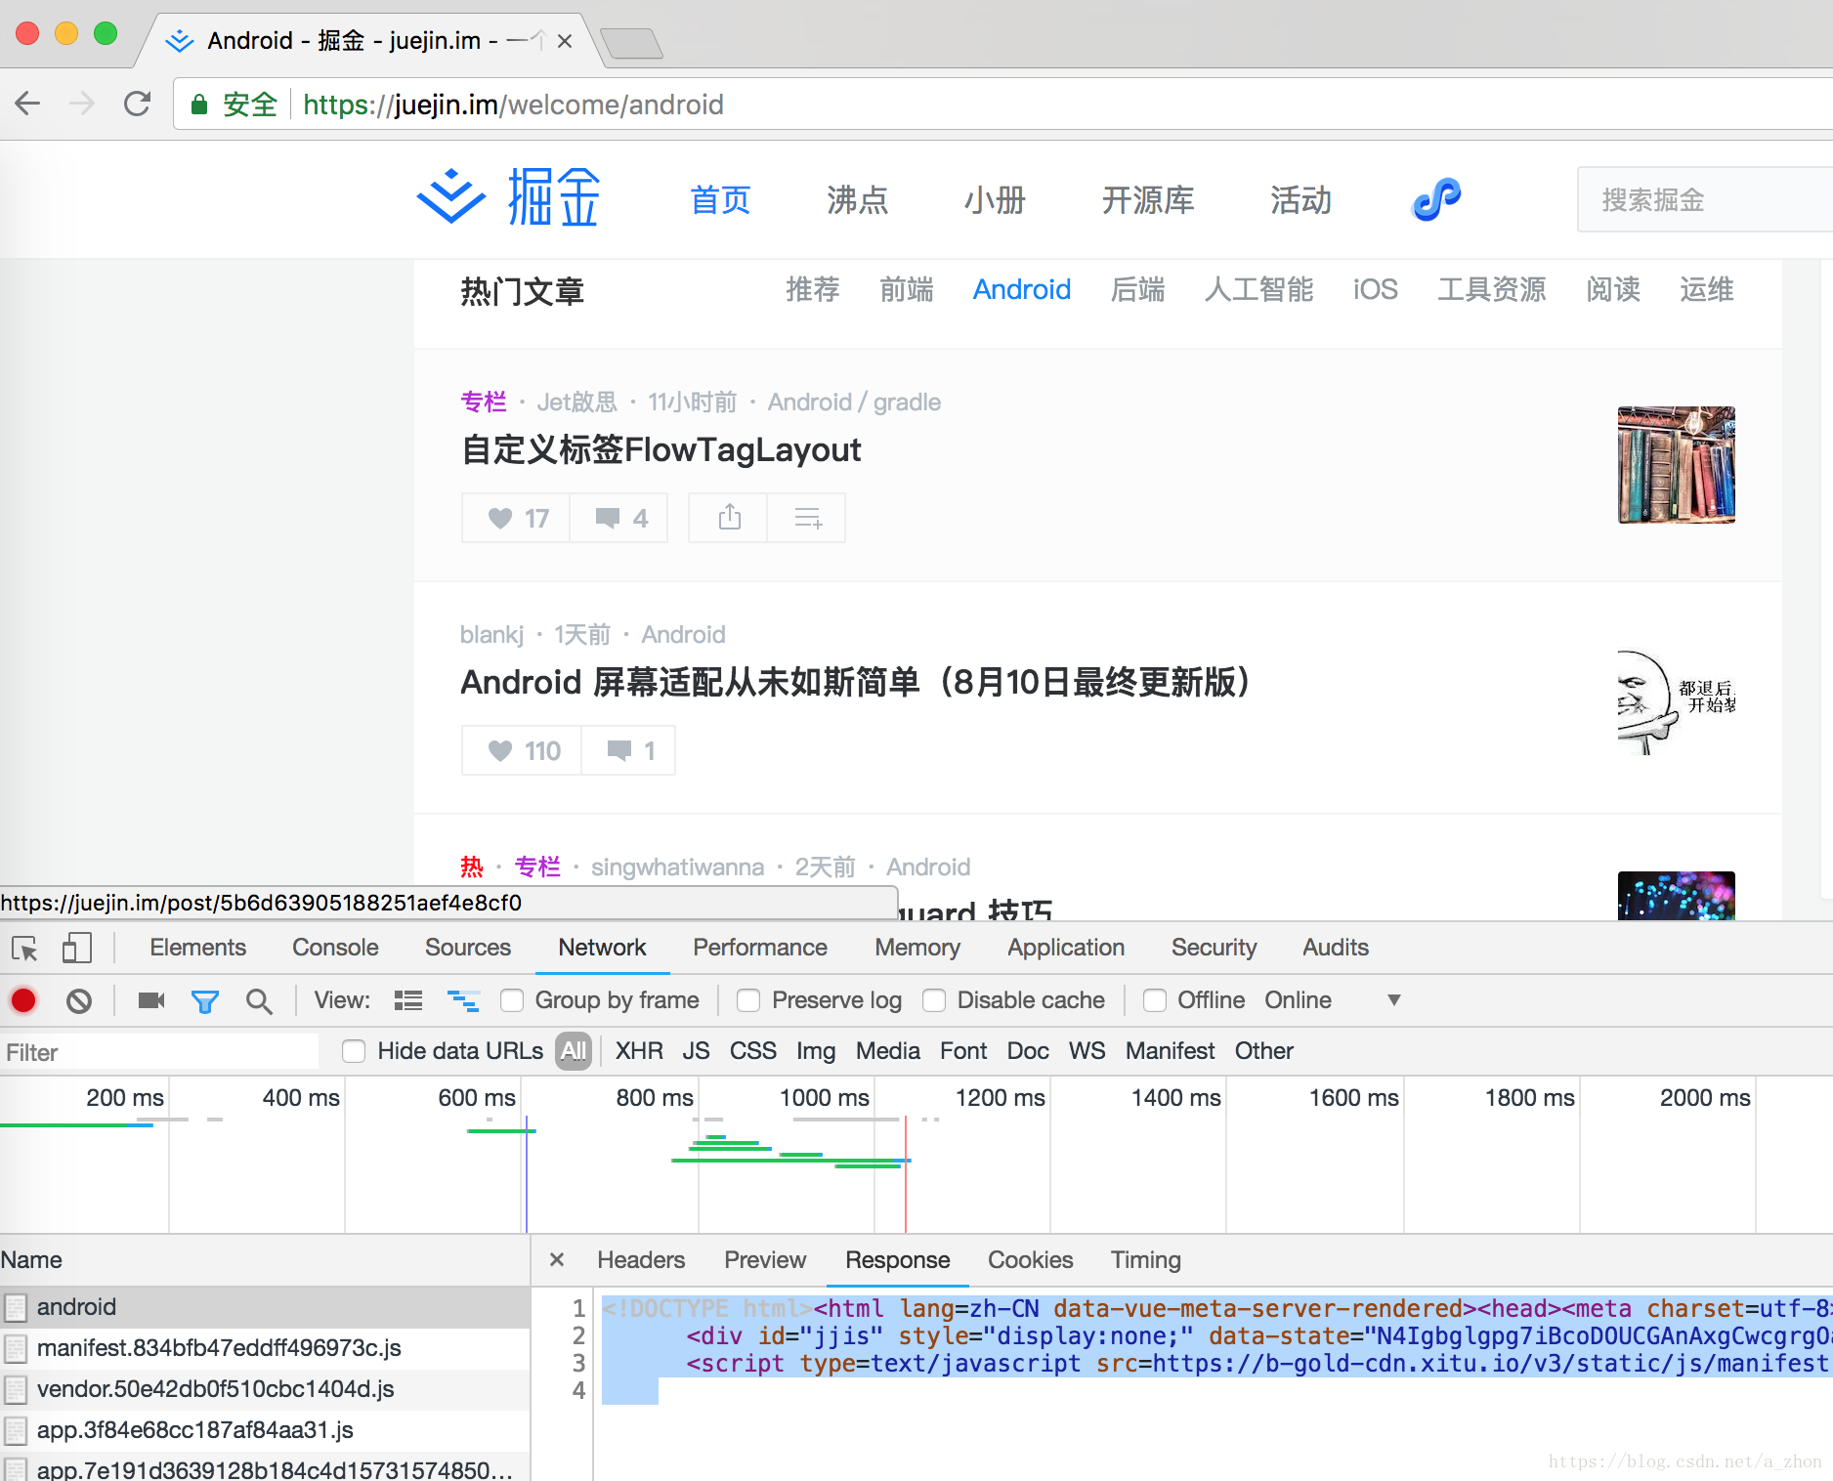Image resolution: width=1833 pixels, height=1481 pixels.
Task: Show the Preview tab for the request
Action: point(765,1260)
